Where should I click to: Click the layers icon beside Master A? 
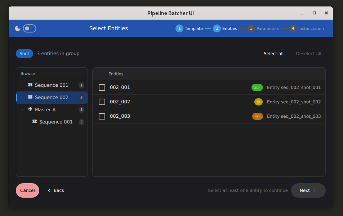click(x=30, y=109)
